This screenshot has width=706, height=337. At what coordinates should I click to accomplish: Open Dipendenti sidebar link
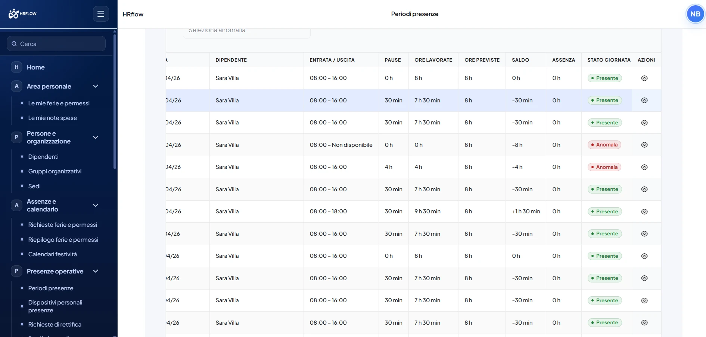[43, 157]
